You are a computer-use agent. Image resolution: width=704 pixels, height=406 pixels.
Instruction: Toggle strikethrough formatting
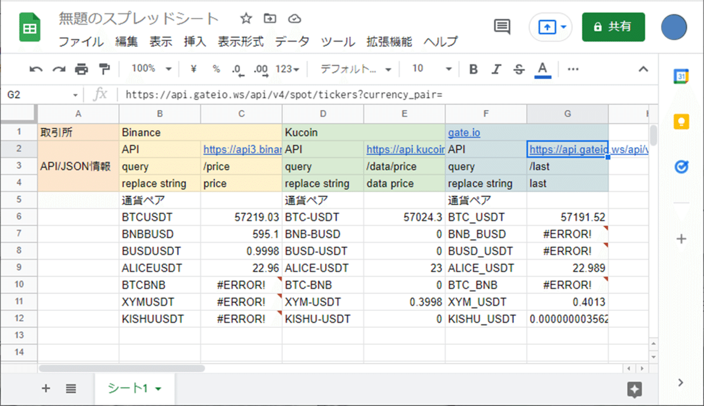pyautogui.click(x=519, y=69)
